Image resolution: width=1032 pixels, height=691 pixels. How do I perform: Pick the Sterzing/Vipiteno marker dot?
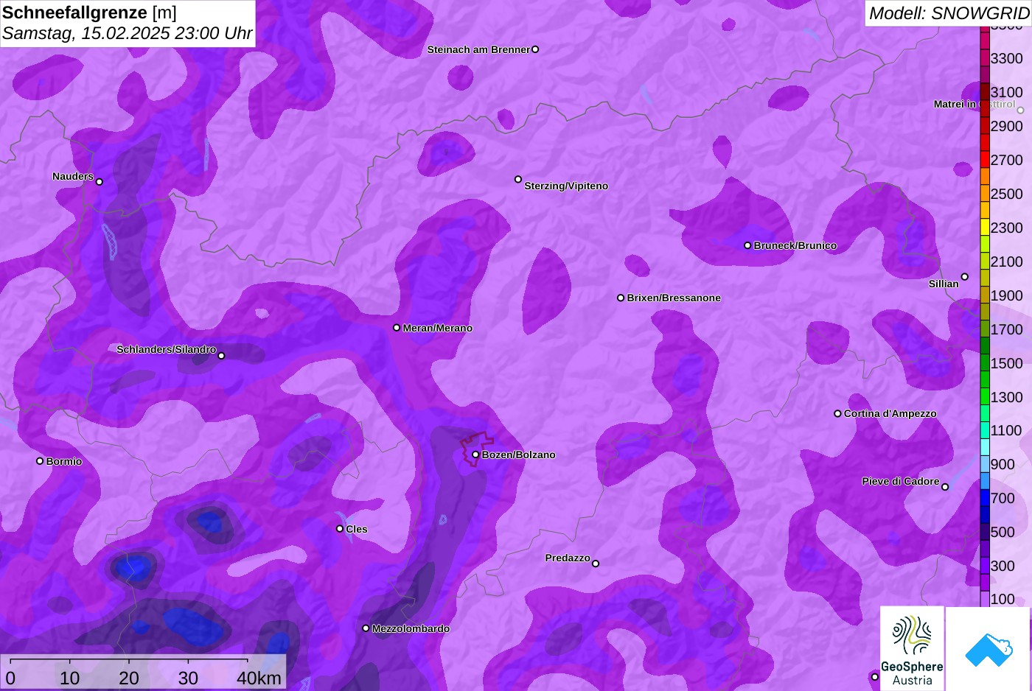coord(518,179)
